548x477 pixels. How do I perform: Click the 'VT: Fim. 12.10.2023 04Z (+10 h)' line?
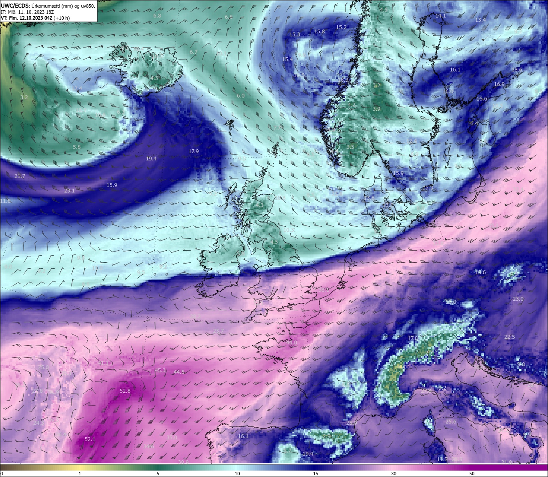[35, 18]
